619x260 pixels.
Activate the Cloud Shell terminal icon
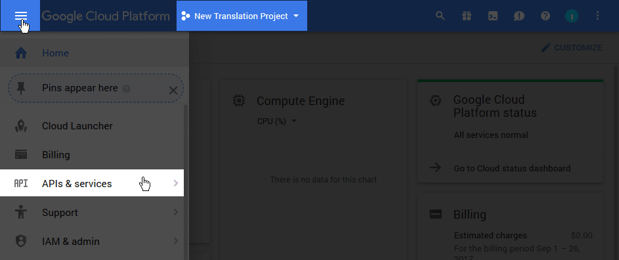coord(493,16)
